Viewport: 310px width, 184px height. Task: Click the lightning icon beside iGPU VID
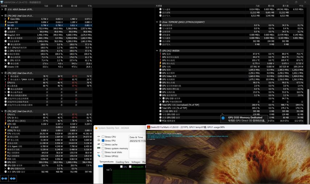click(5, 124)
